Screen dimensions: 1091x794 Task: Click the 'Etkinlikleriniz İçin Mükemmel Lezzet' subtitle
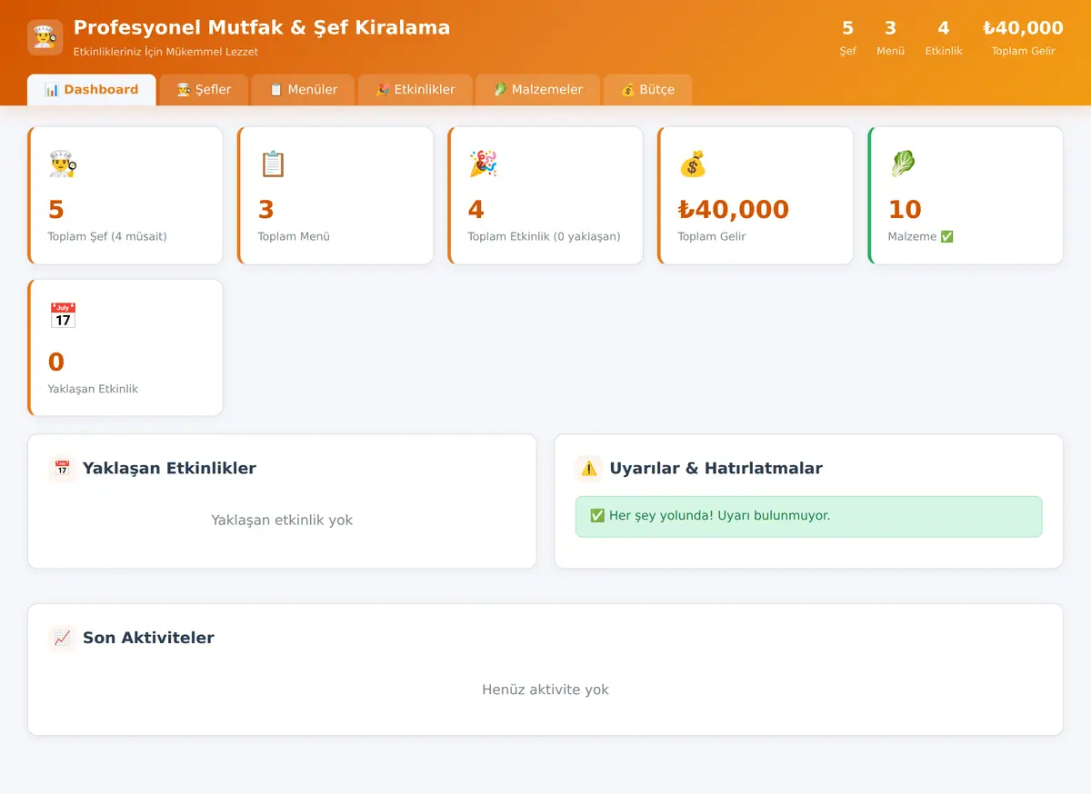click(x=165, y=52)
